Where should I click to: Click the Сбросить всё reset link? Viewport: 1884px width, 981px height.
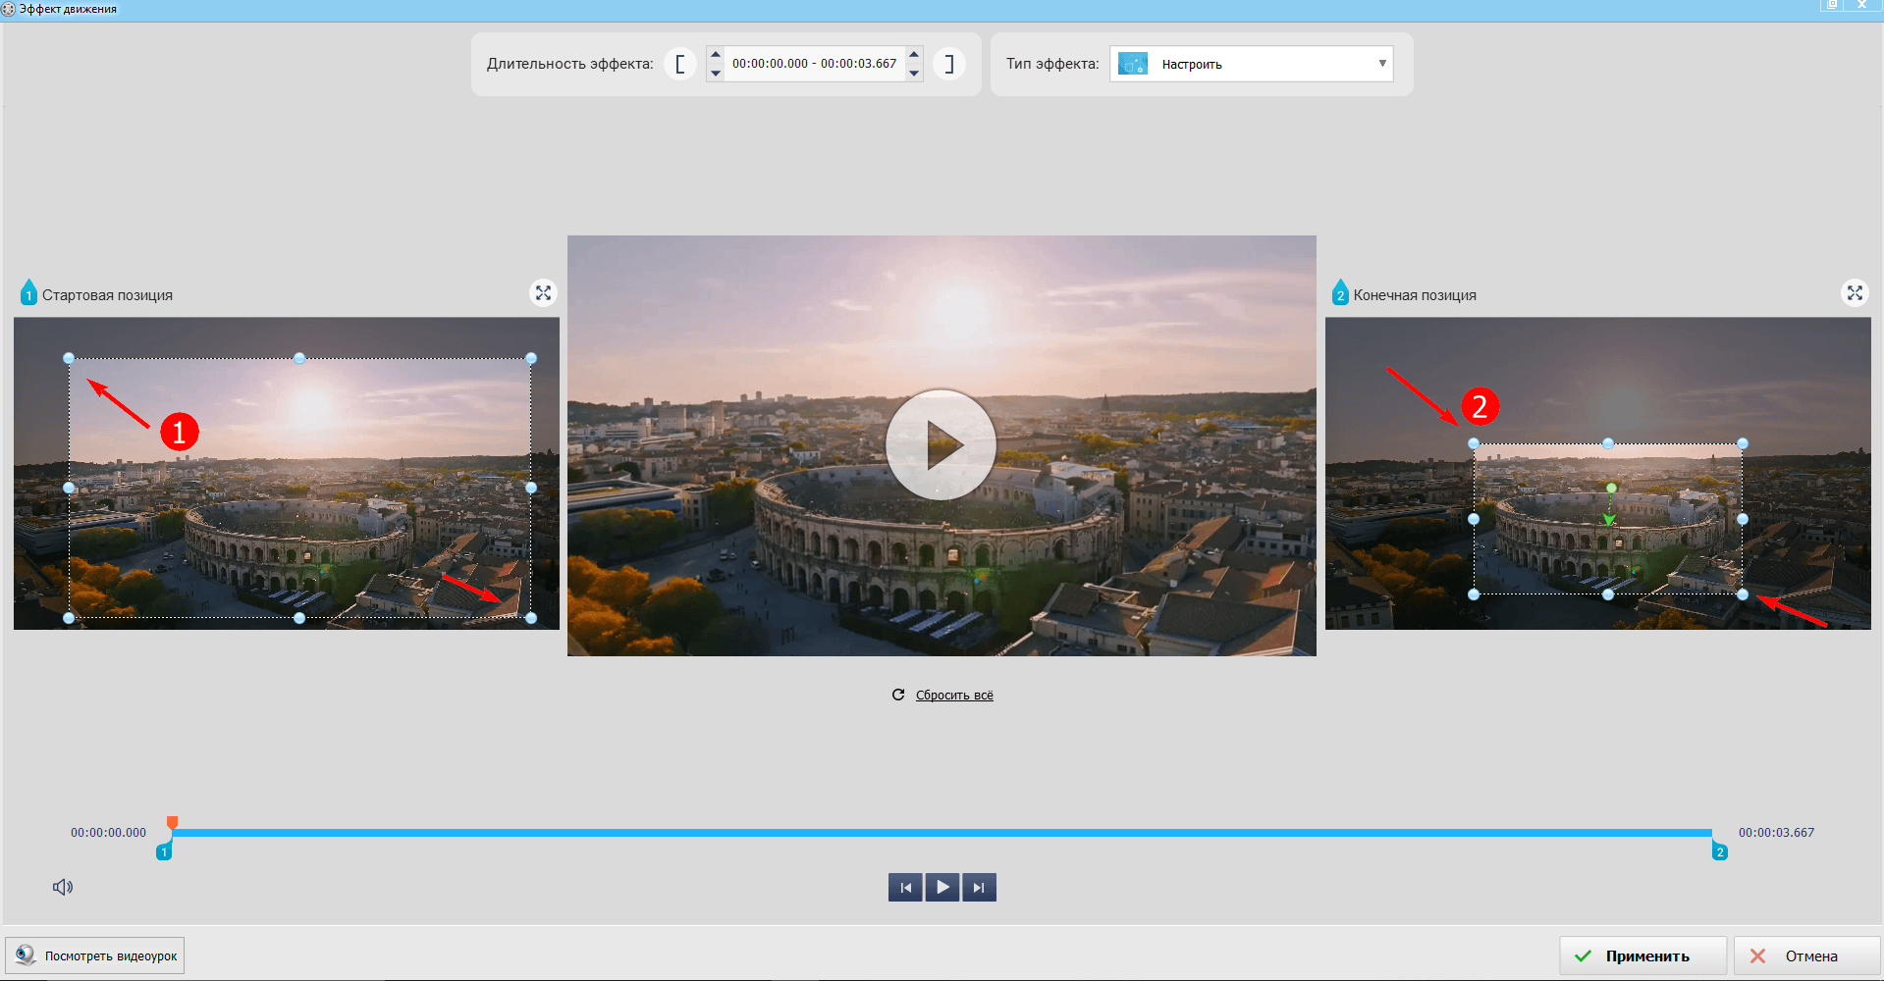pos(953,696)
